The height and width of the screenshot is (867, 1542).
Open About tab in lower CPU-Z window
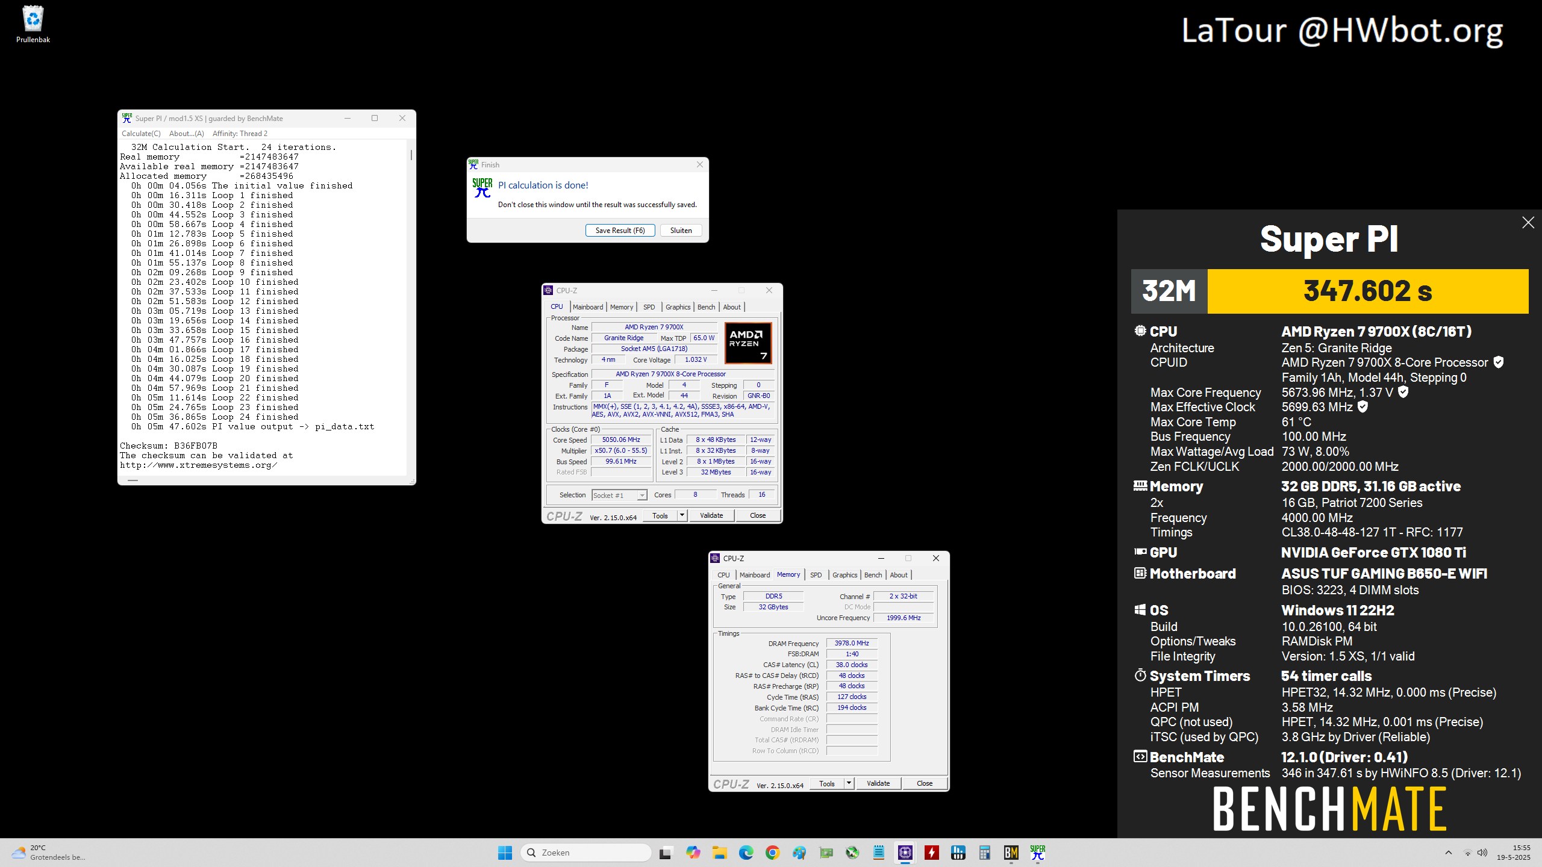pos(899,575)
